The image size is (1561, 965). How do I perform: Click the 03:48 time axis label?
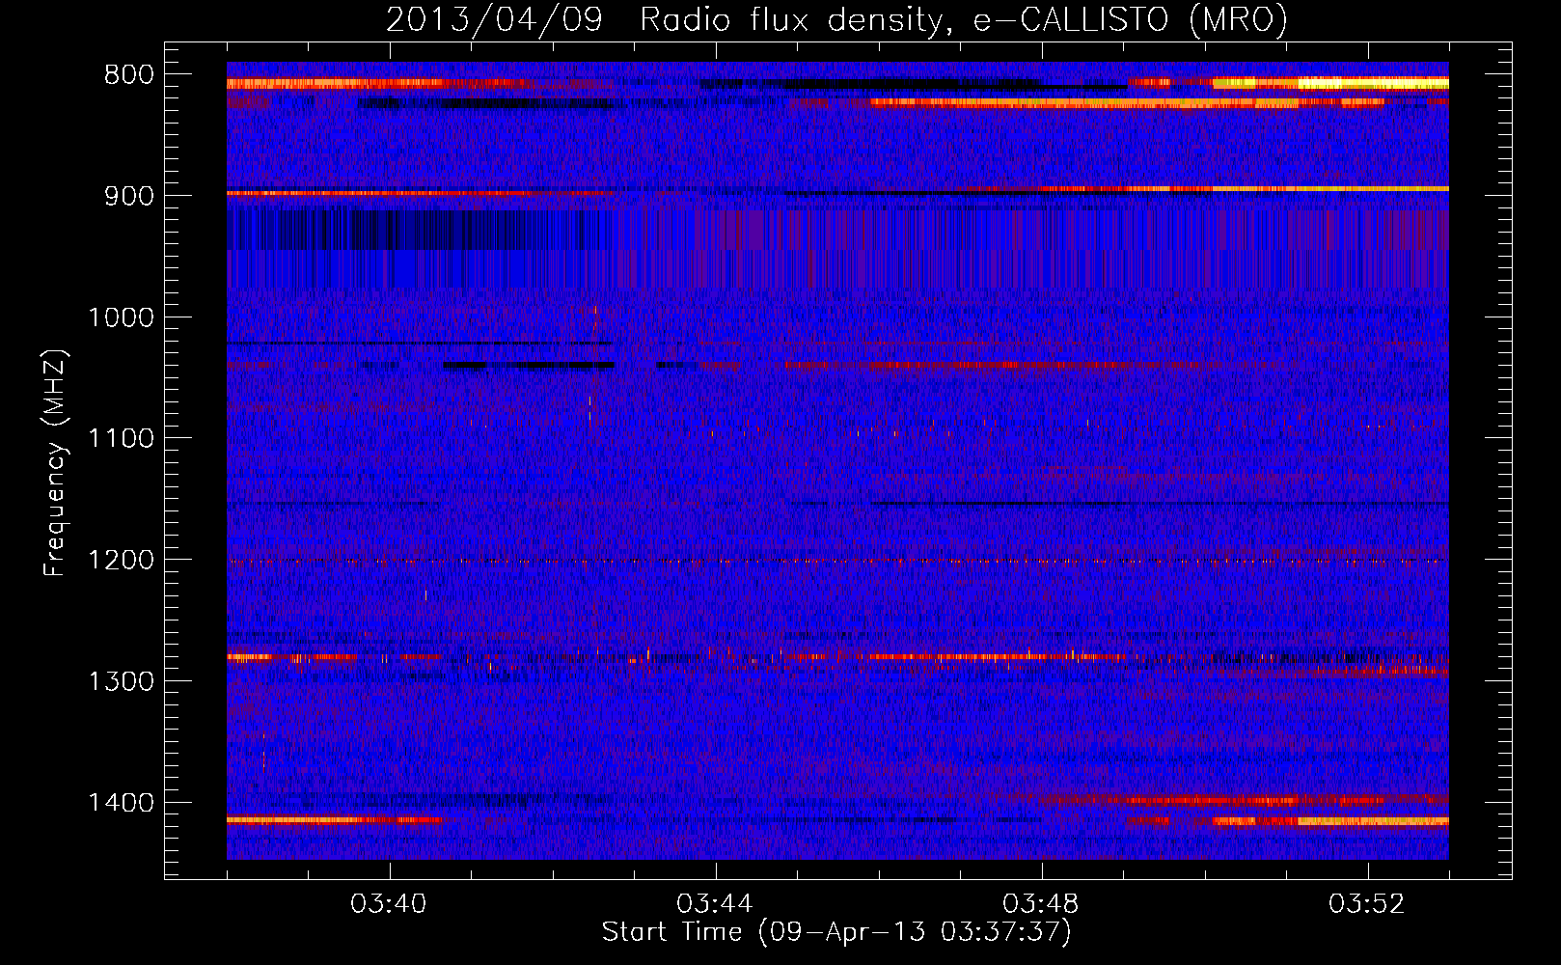point(1041,904)
